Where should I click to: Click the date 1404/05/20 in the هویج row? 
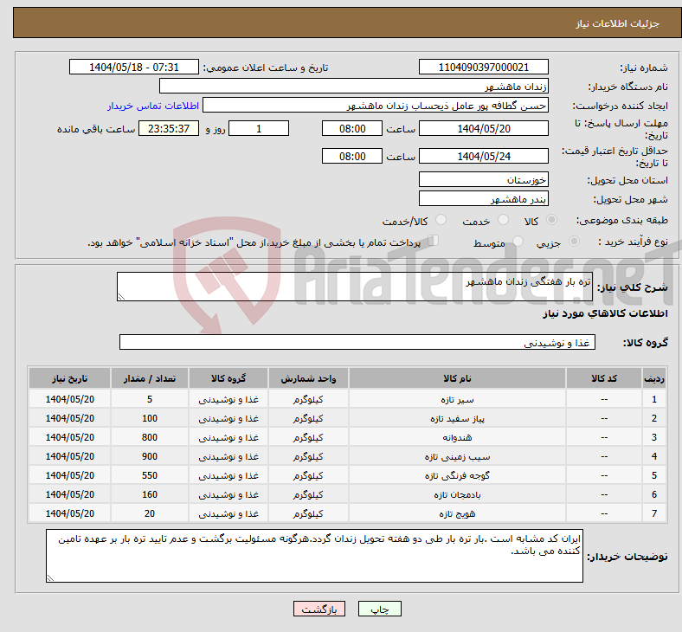tap(69, 513)
